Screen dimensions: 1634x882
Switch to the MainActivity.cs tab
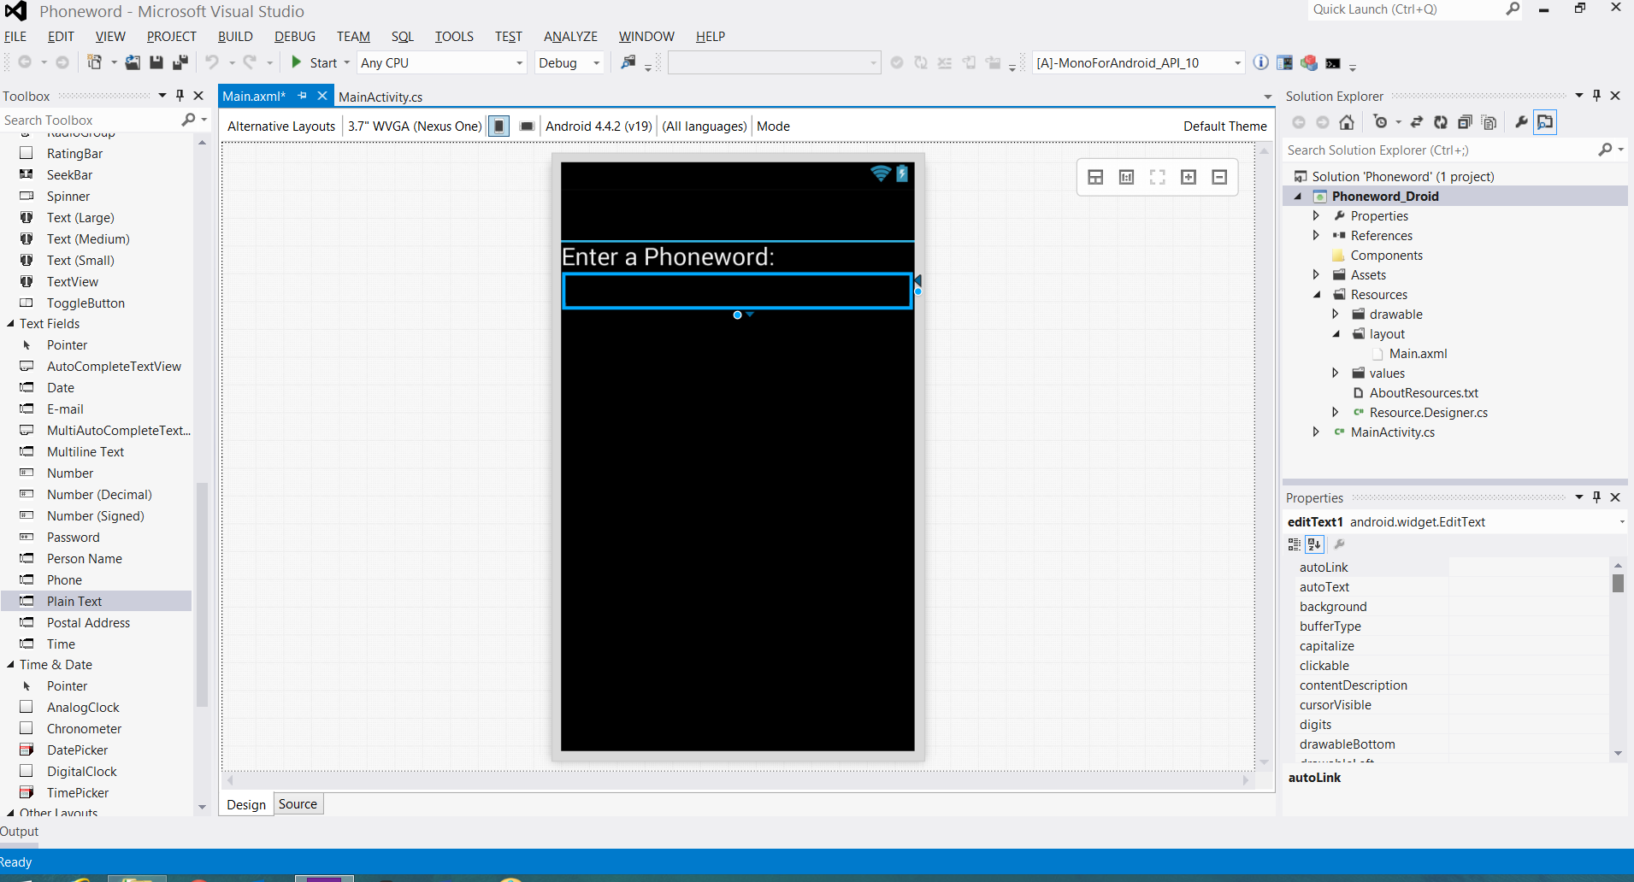[x=380, y=97]
